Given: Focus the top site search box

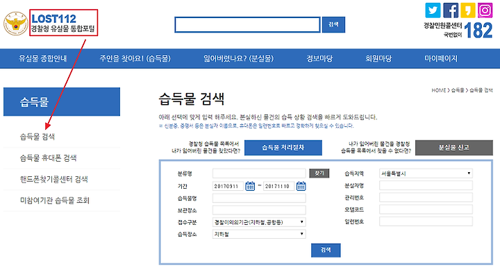Looking at the screenshot, I should click(247, 25).
